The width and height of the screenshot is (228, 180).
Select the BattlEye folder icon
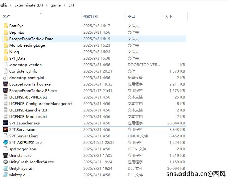tap(6, 26)
